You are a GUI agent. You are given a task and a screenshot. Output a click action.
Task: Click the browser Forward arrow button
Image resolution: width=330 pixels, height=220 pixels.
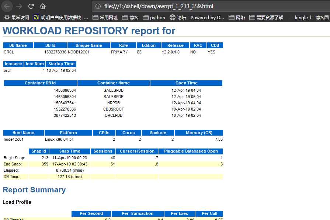[19, 6]
